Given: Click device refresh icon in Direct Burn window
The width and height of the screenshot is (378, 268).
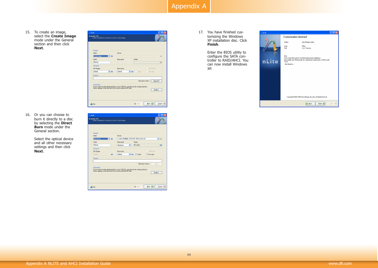Looking at the screenshot, I should coord(161,139).
